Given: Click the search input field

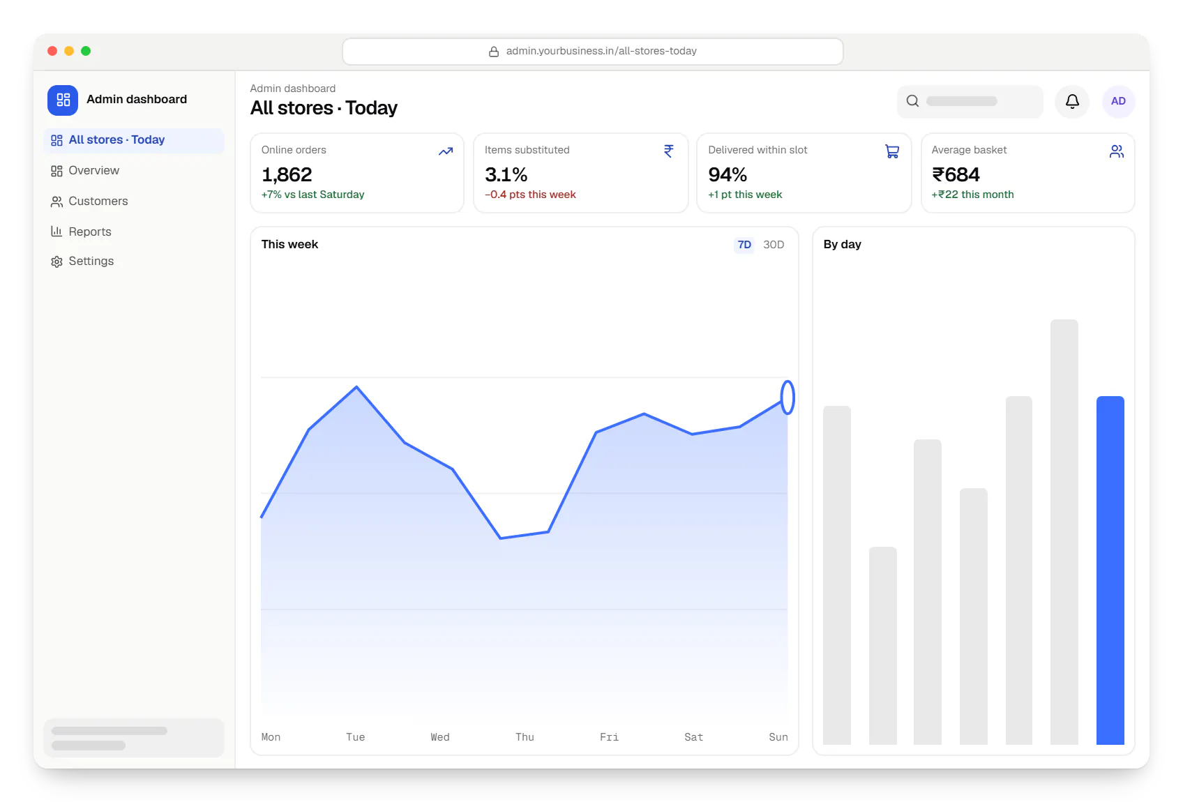Looking at the screenshot, I should (970, 101).
